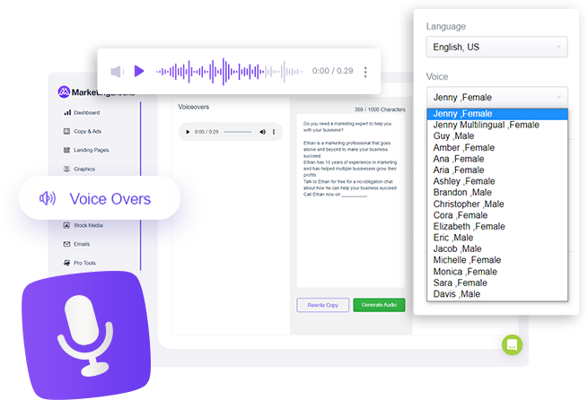Open more options on waveform player
Viewport: 588px width, 400px height.
365,72
